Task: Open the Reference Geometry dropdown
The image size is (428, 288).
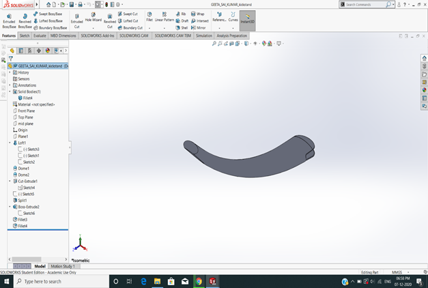Action: [x=219, y=28]
